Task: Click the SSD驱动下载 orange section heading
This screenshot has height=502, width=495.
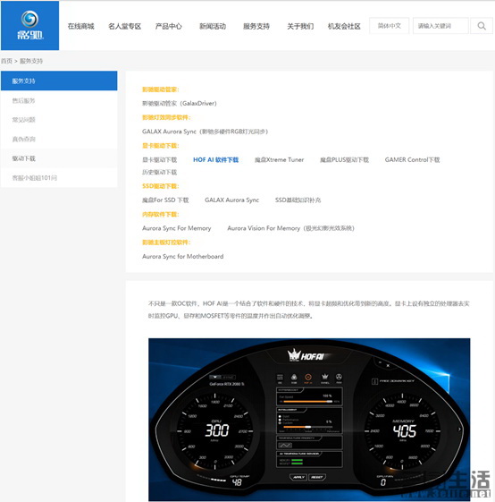Action: click(161, 186)
